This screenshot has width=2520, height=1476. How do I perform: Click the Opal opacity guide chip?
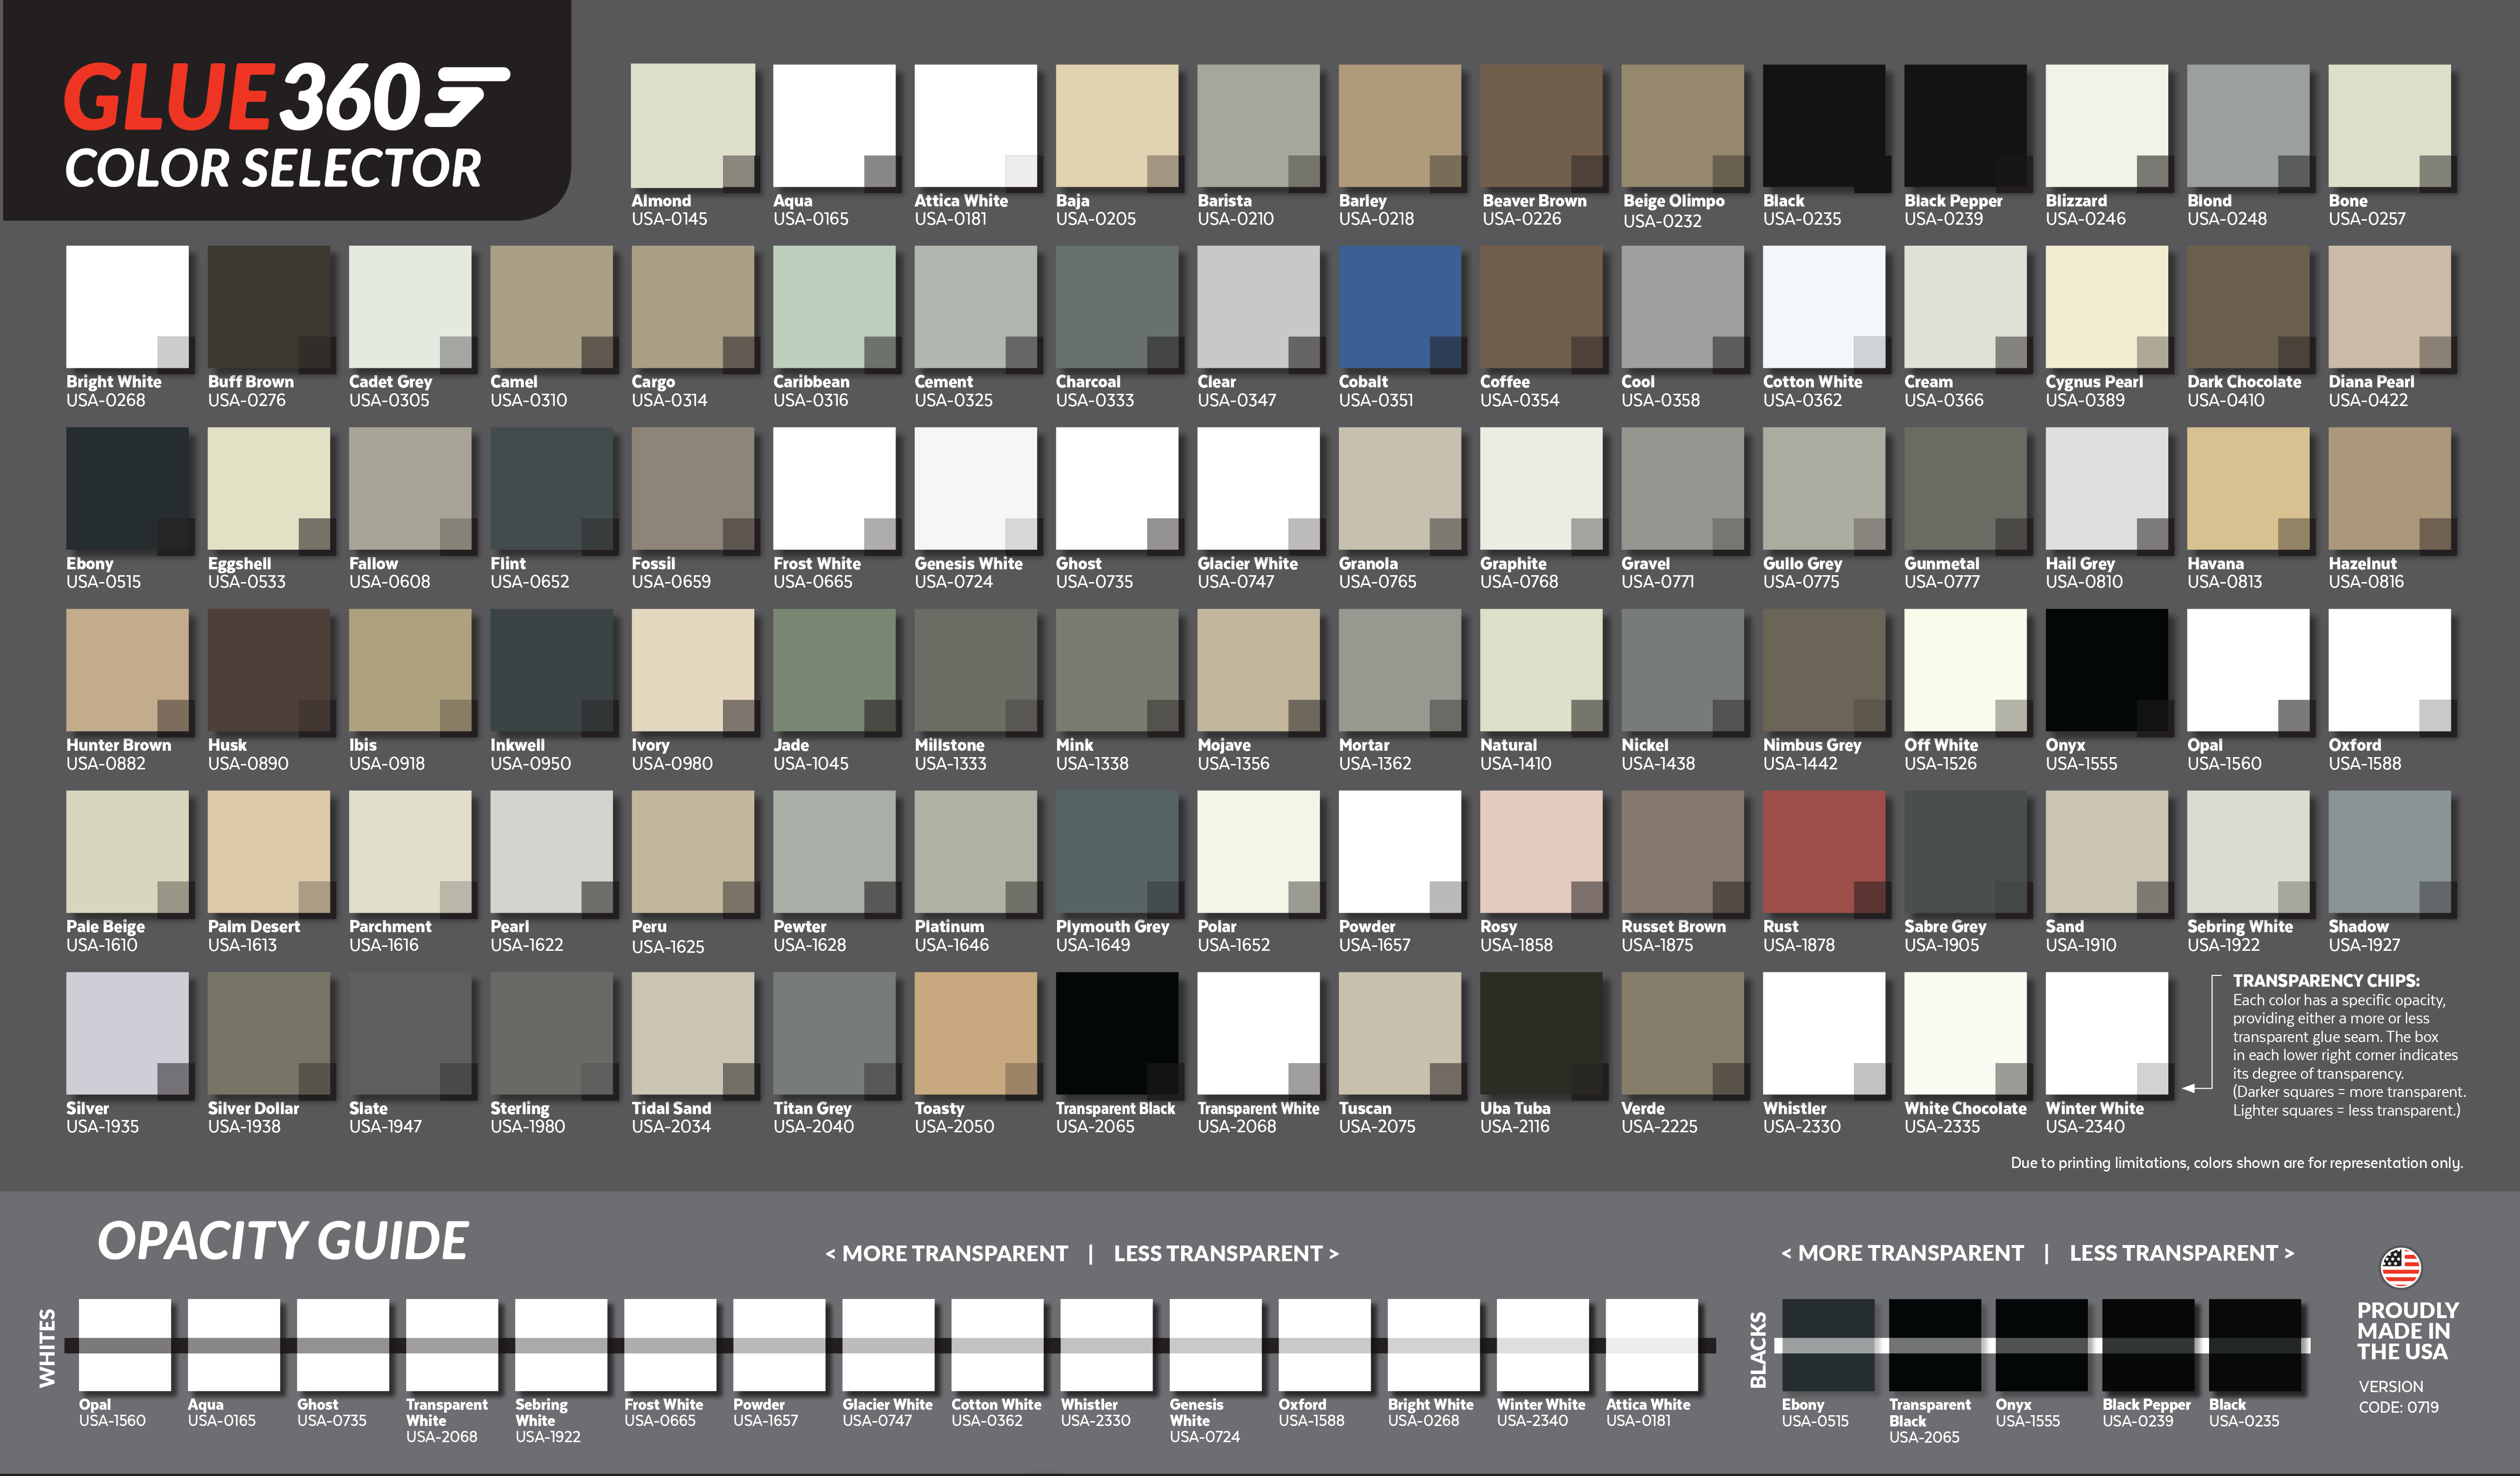125,1345
